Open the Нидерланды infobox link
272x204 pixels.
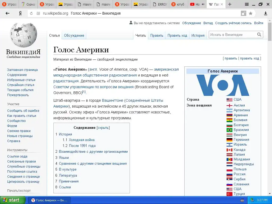(244, 164)
